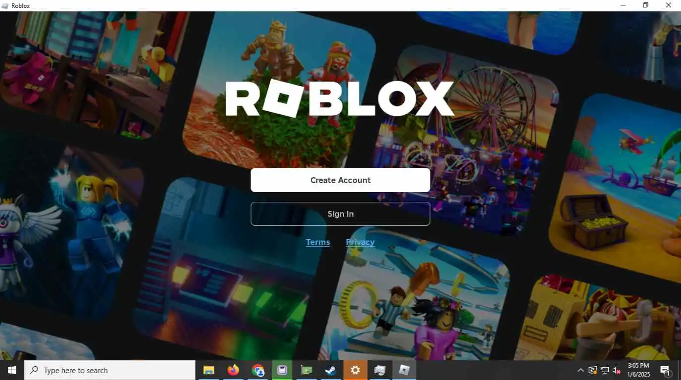The height and width of the screenshot is (380, 681).
Task: Open the gray window app on taskbar
Action: tap(380, 370)
